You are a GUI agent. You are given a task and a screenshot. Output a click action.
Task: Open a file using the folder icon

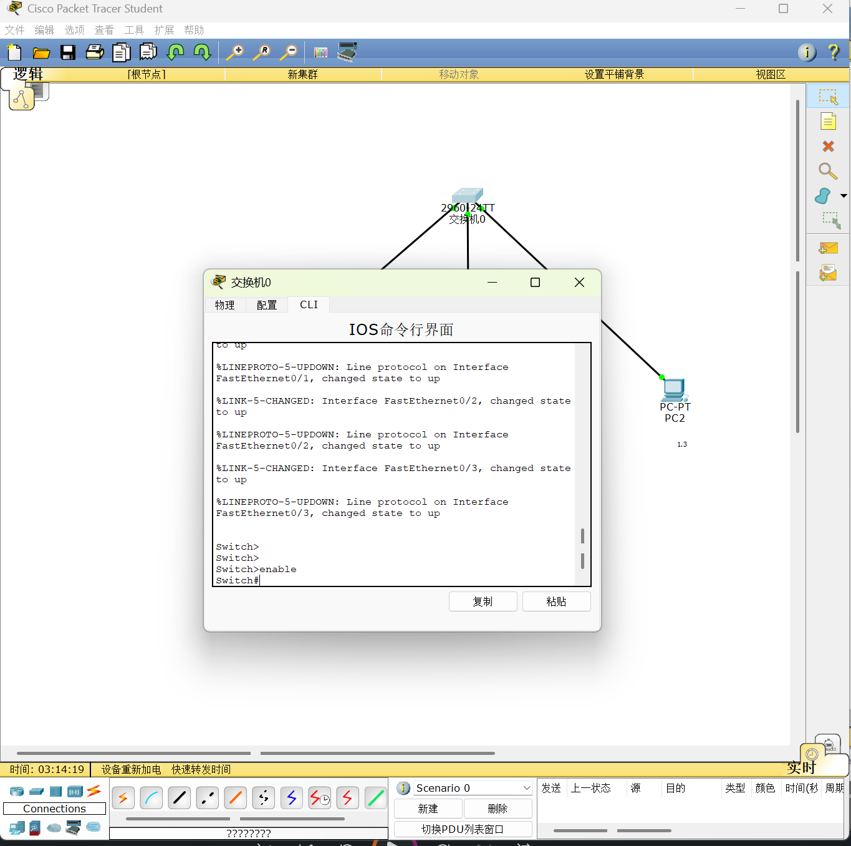41,52
